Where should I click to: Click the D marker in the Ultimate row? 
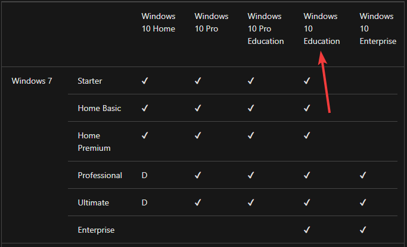click(x=145, y=202)
